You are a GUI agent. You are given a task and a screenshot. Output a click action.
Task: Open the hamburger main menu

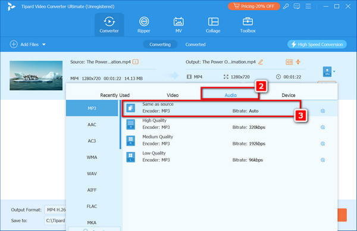pyautogui.click(x=308, y=7)
